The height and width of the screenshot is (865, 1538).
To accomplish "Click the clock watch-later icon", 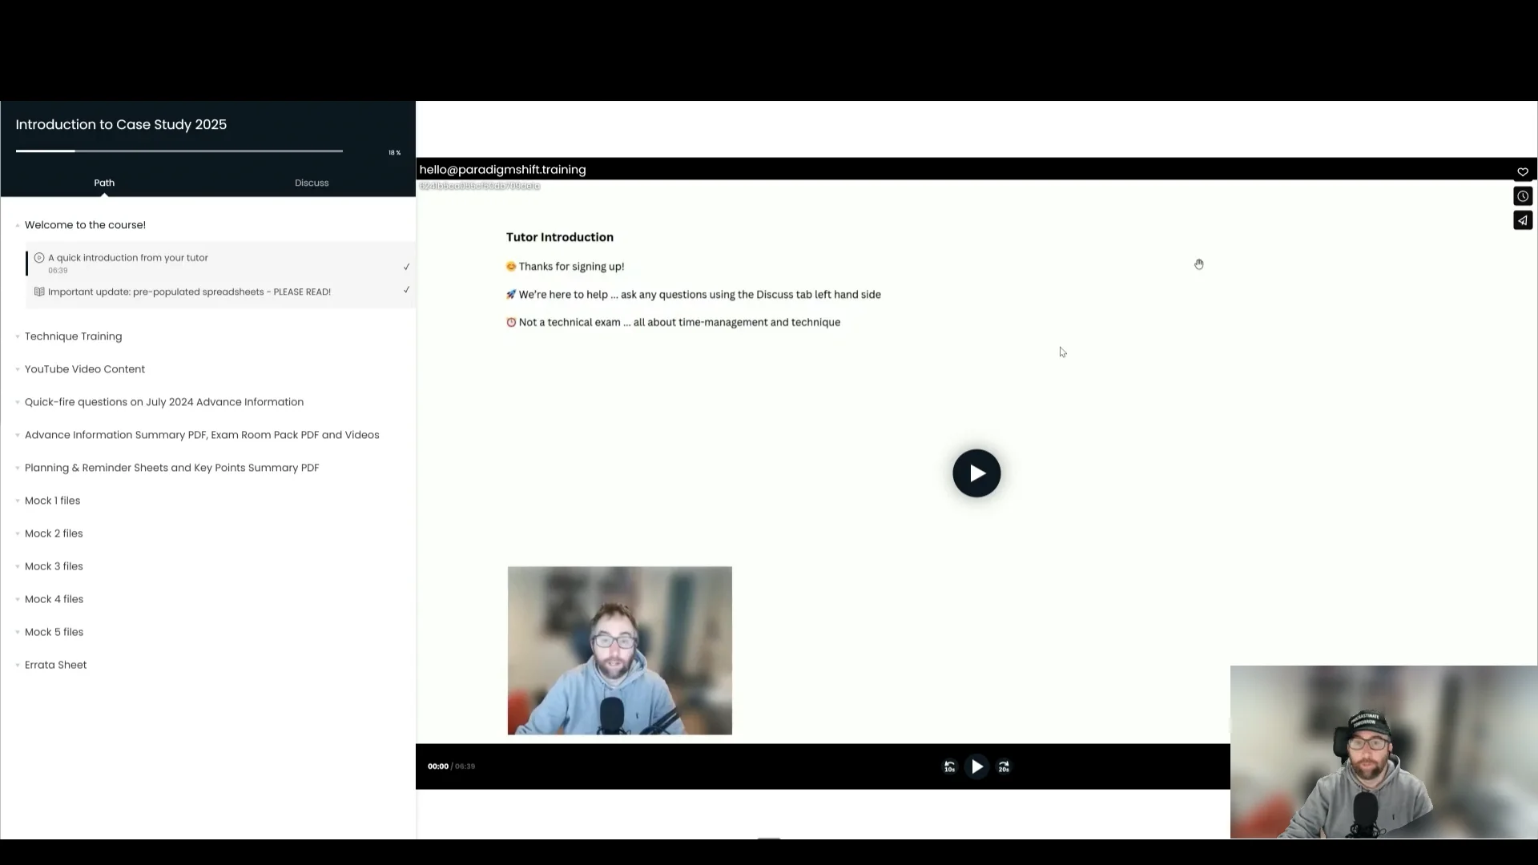I will click(x=1522, y=196).
